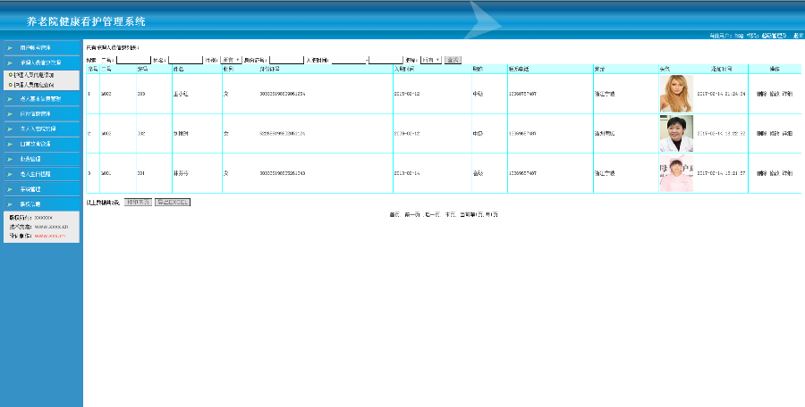Image resolution: width=805 pixels, height=407 pixels.
Task: Click the arrow icon beside 床位信息管理
Action: tap(10, 113)
